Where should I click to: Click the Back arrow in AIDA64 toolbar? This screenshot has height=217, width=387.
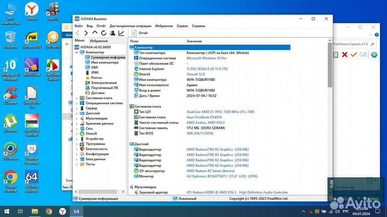click(x=78, y=33)
